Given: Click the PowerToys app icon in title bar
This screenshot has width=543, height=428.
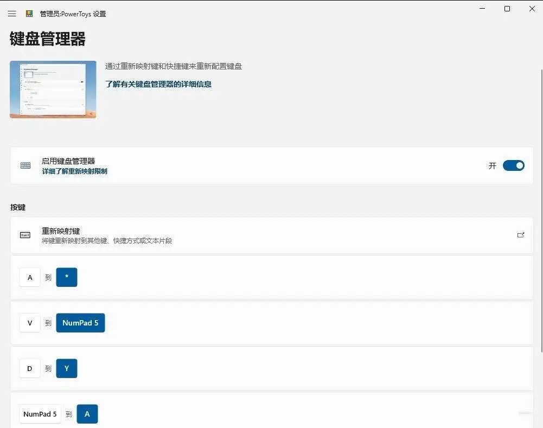Looking at the screenshot, I should click(29, 14).
